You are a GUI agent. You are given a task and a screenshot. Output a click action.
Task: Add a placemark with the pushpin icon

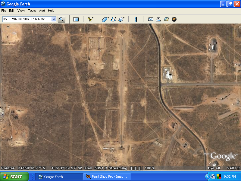pos(90,19)
